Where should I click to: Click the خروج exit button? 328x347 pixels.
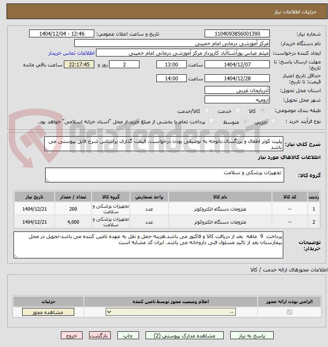click(72, 336)
